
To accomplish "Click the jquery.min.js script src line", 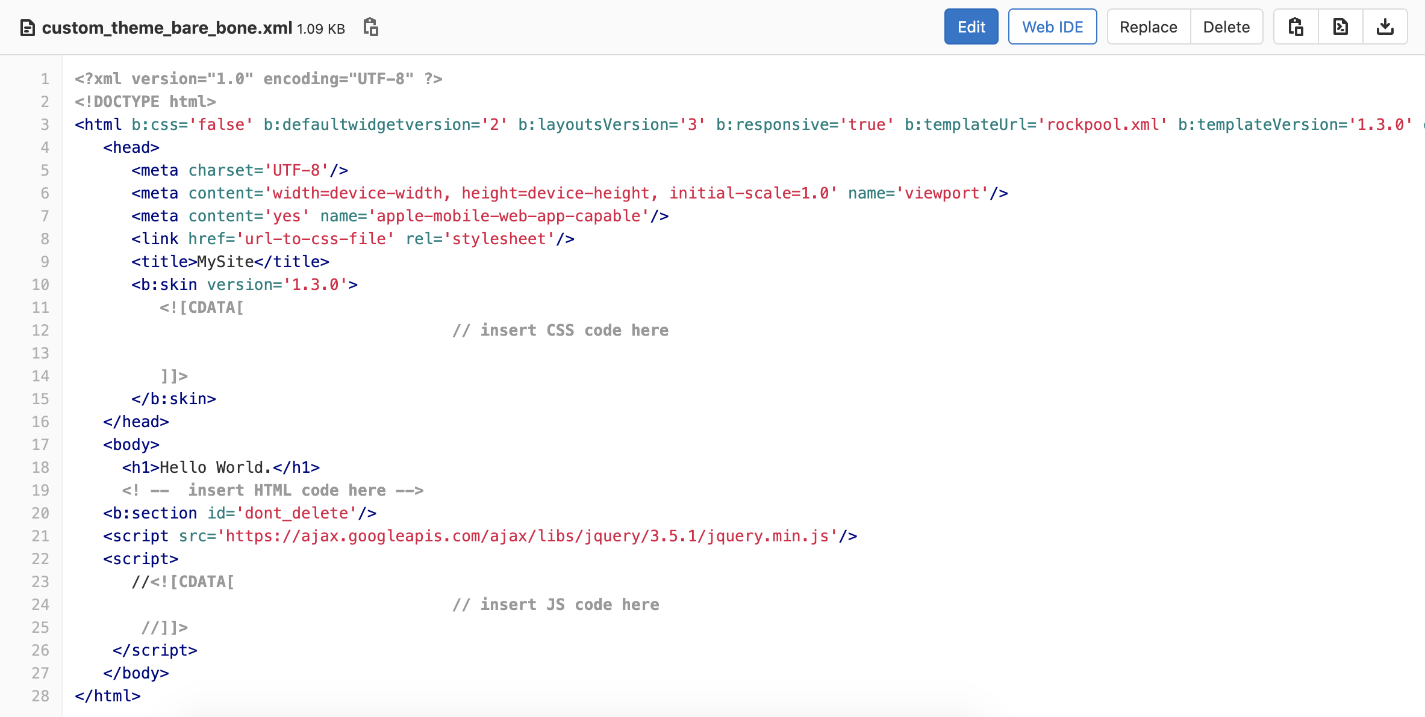I will 480,536.
